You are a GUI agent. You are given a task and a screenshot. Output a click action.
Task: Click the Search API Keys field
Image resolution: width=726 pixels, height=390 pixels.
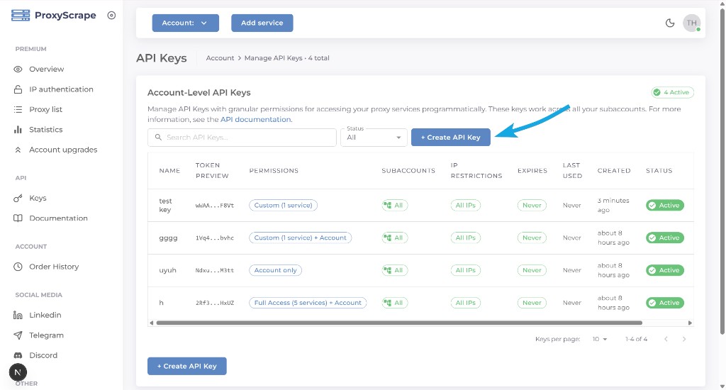242,137
